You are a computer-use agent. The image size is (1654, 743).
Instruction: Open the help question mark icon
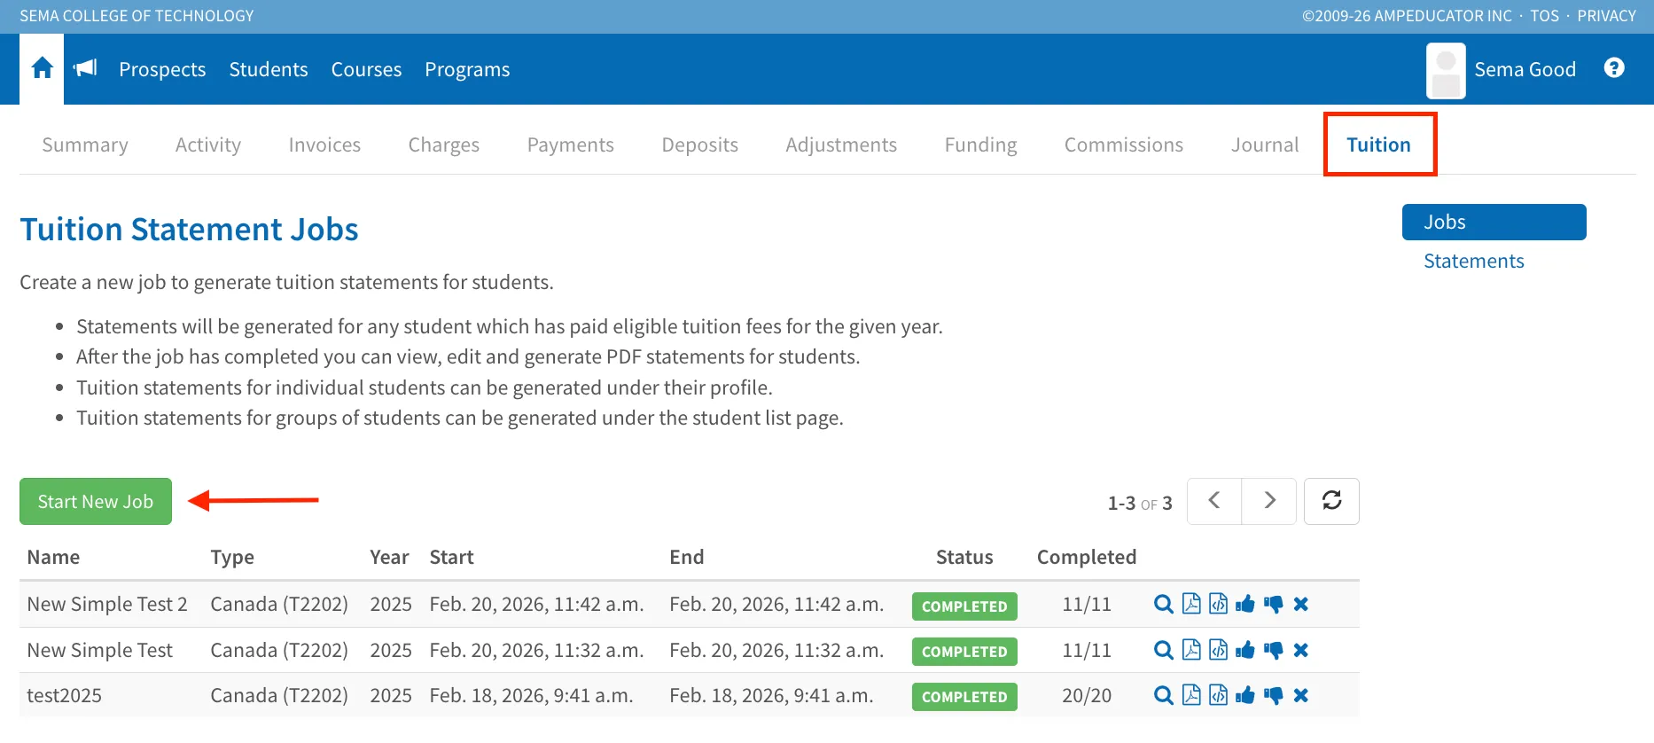pos(1614,68)
